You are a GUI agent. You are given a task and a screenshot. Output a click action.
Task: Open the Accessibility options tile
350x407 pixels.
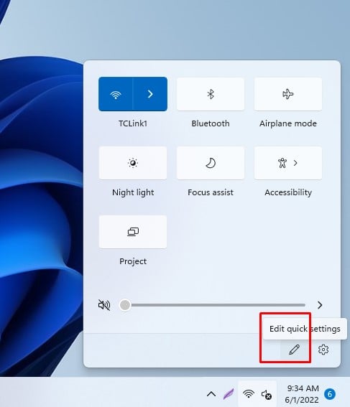point(288,163)
